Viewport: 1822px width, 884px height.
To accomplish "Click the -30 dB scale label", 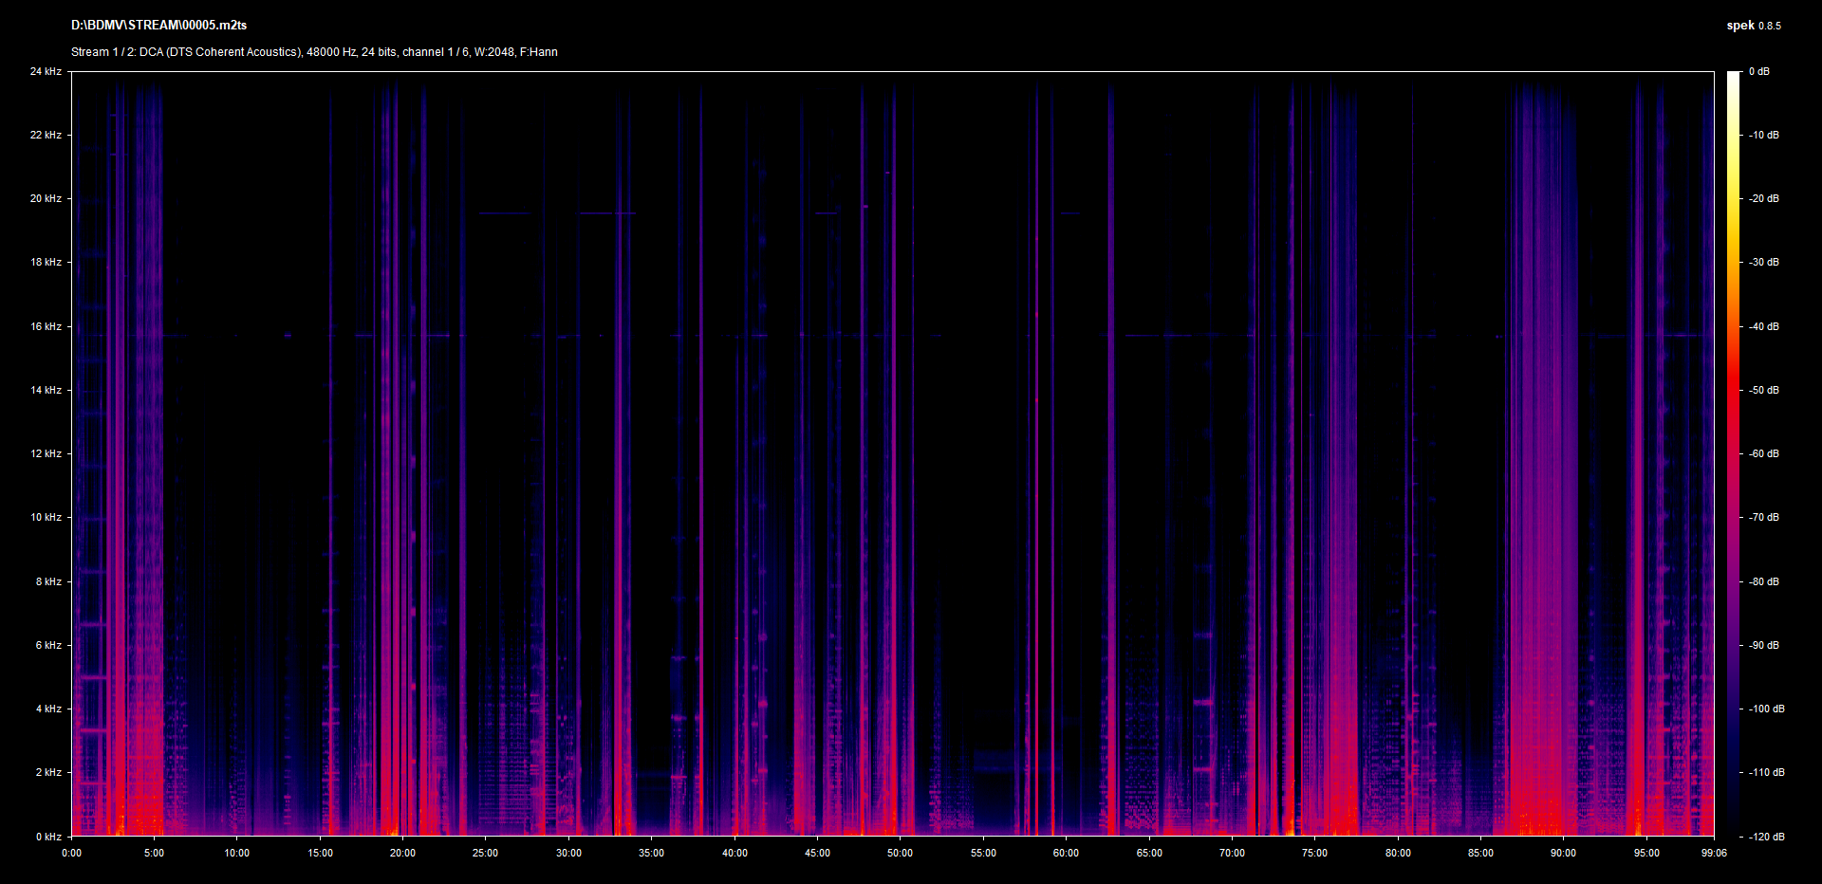I will (x=1764, y=263).
